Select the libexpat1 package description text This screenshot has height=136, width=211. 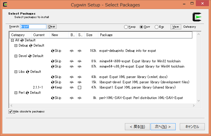137,87
